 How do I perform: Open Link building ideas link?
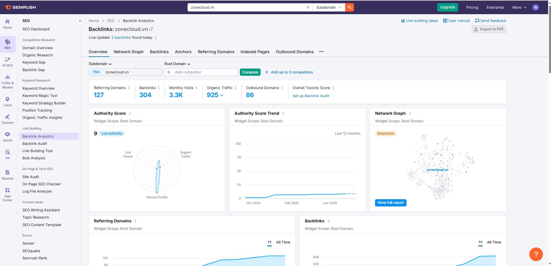click(x=419, y=21)
